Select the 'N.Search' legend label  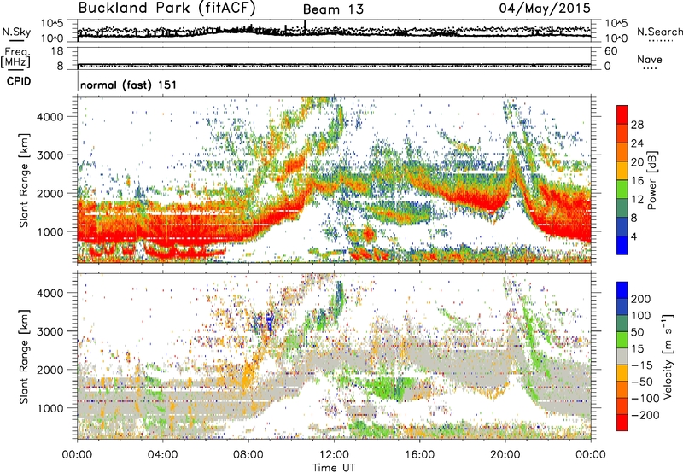[x=659, y=32]
